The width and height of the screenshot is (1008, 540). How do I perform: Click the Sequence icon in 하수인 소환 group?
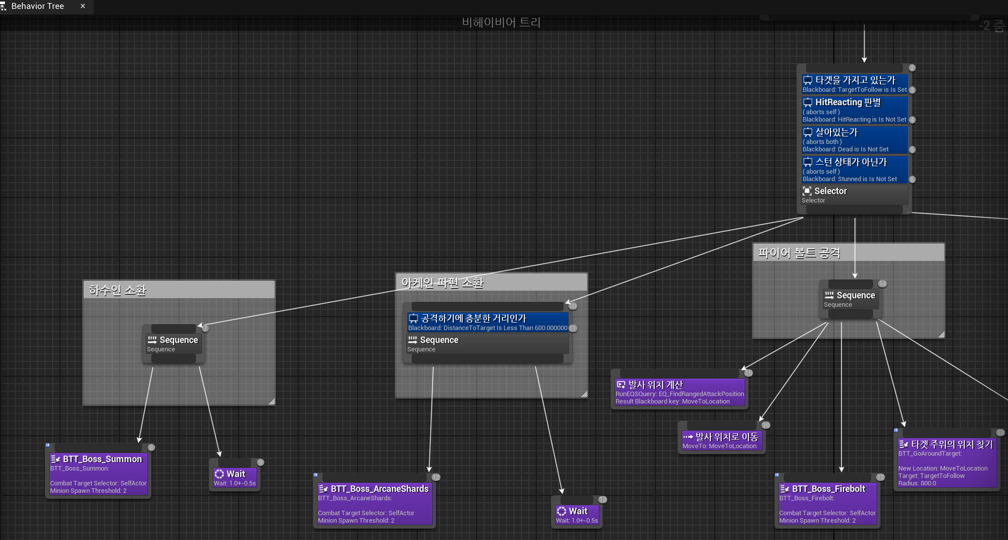point(152,340)
